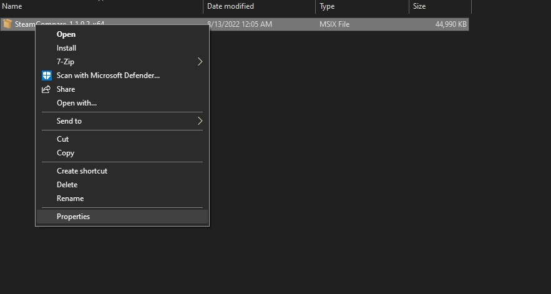Open Properties from the context menu
This screenshot has height=294, width=551.
122,217
